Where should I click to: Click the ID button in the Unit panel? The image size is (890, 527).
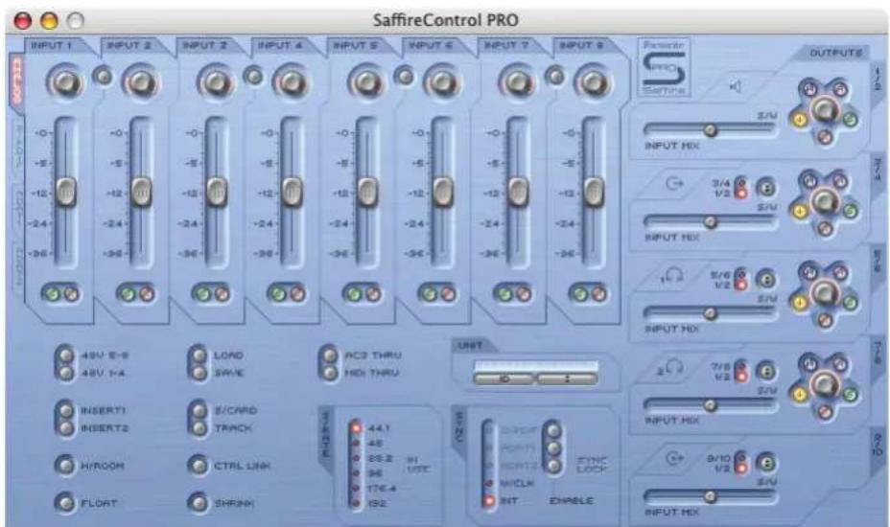[x=504, y=378]
